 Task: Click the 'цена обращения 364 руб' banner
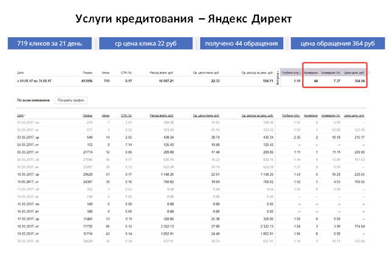[338, 43]
